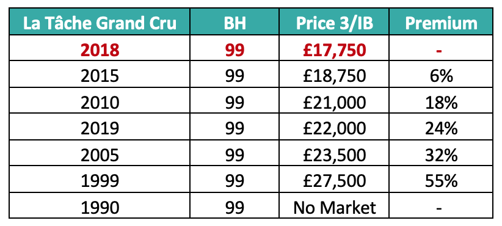Screen dimensions: 502x226
Task: Click the 55% premium cell
Action: coord(441,179)
